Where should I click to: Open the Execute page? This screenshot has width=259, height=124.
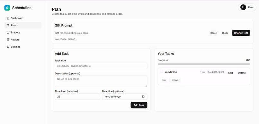tap(23, 33)
